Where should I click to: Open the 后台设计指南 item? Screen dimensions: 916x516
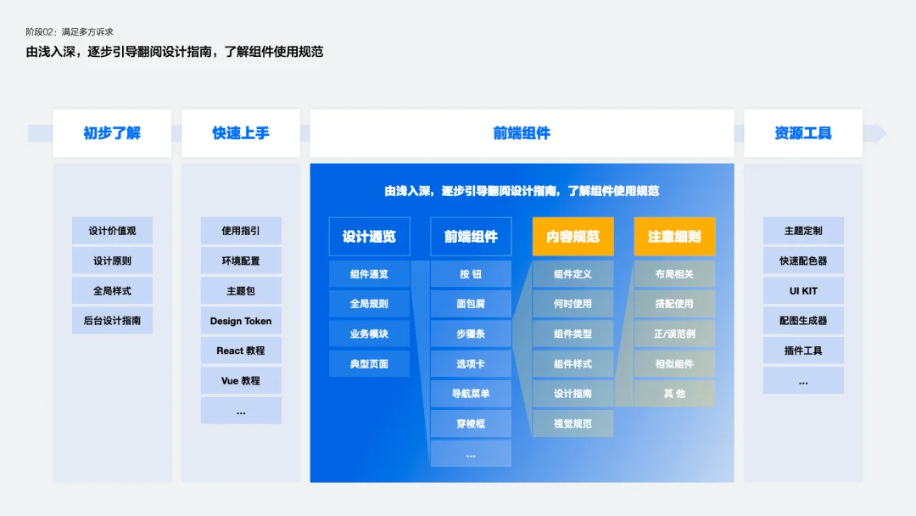[x=112, y=320]
